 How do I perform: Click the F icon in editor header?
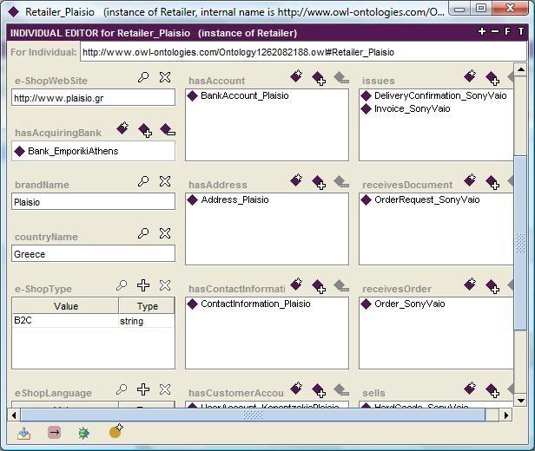coord(508,32)
